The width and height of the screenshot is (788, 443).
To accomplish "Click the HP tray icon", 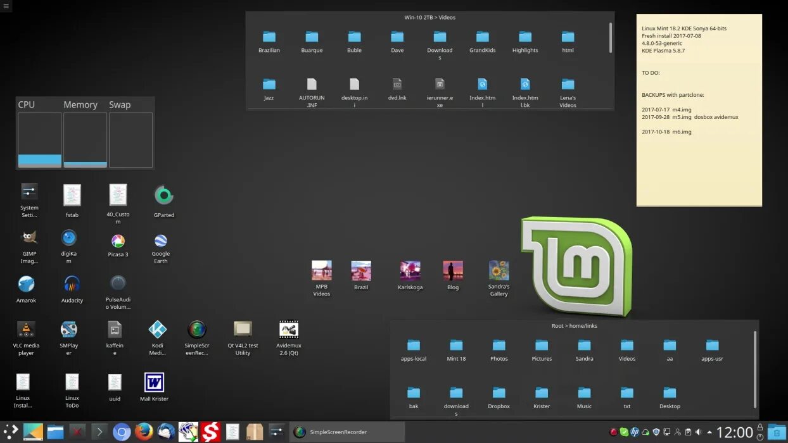I will pyautogui.click(x=635, y=432).
